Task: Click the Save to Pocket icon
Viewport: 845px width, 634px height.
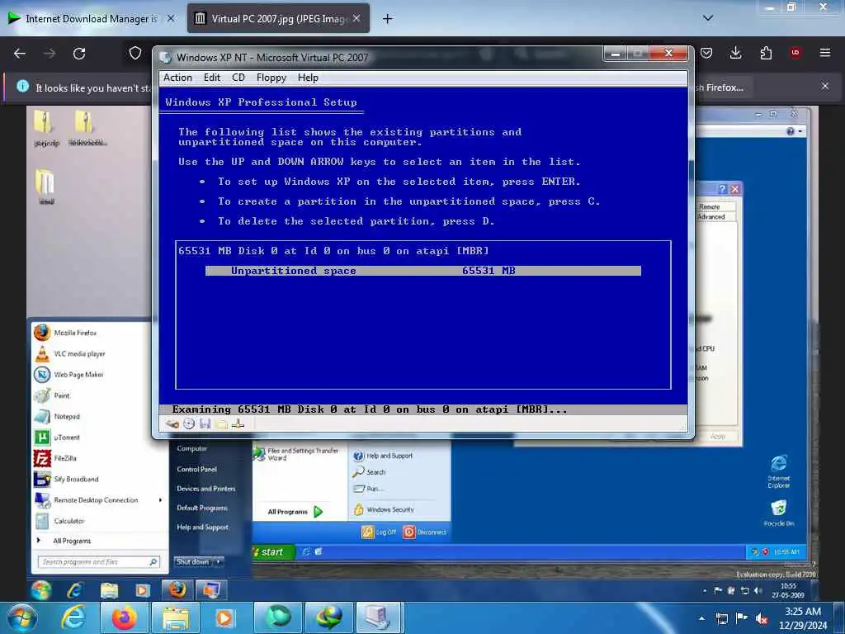Action: 706,53
